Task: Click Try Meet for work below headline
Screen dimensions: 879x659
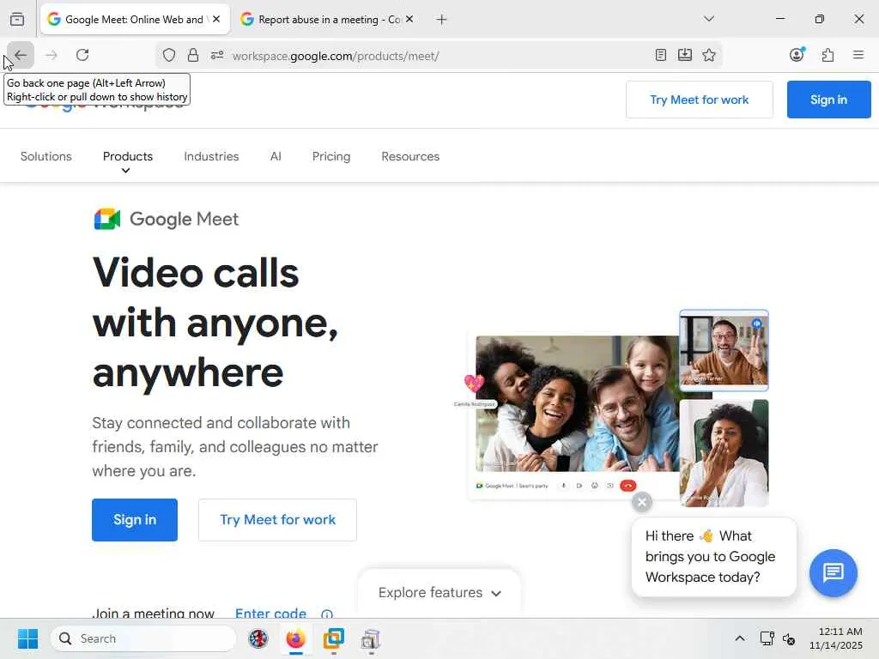Action: tap(277, 520)
